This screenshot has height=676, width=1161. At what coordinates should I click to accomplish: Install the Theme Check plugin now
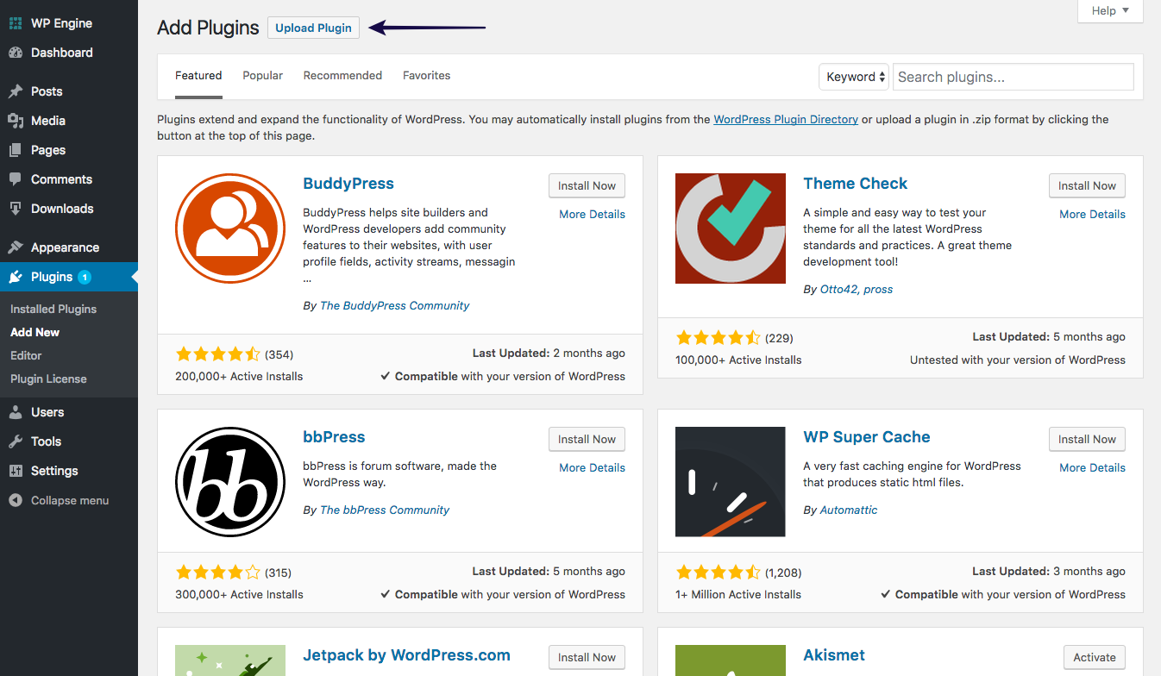click(x=1087, y=185)
